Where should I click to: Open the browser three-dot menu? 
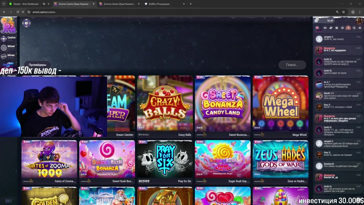point(360,12)
